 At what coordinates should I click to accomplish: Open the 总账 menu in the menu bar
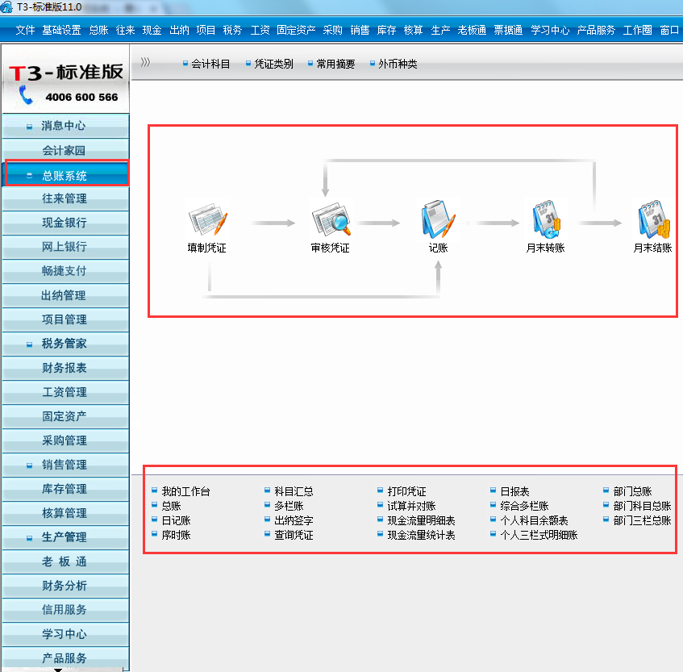point(97,30)
